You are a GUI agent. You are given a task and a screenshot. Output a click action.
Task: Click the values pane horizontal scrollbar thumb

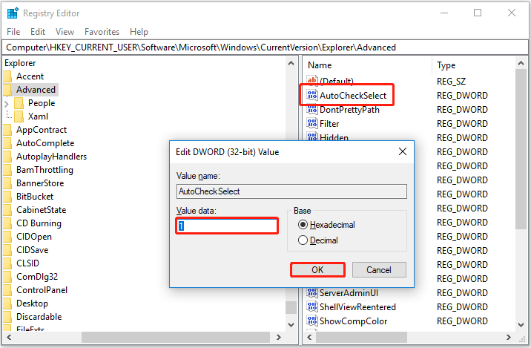(361, 337)
